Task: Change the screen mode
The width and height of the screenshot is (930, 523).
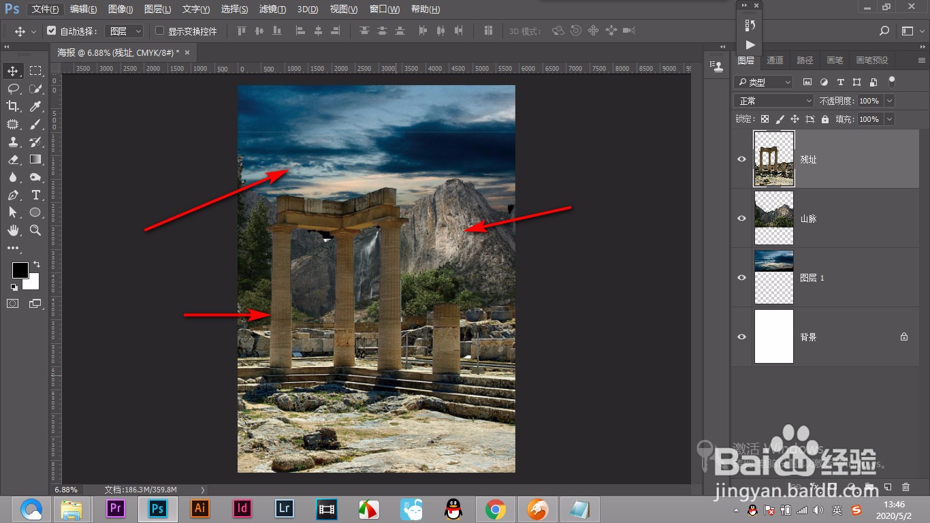Action: click(35, 304)
